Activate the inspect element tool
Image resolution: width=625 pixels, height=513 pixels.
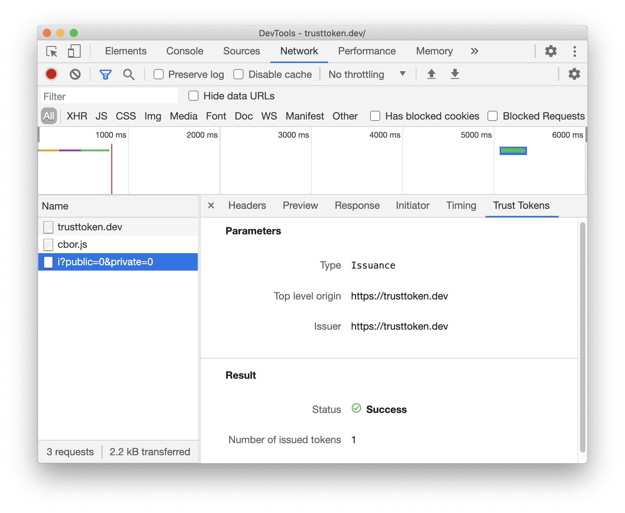click(x=52, y=51)
